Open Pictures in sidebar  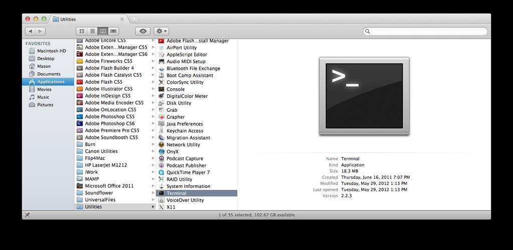coord(48,105)
